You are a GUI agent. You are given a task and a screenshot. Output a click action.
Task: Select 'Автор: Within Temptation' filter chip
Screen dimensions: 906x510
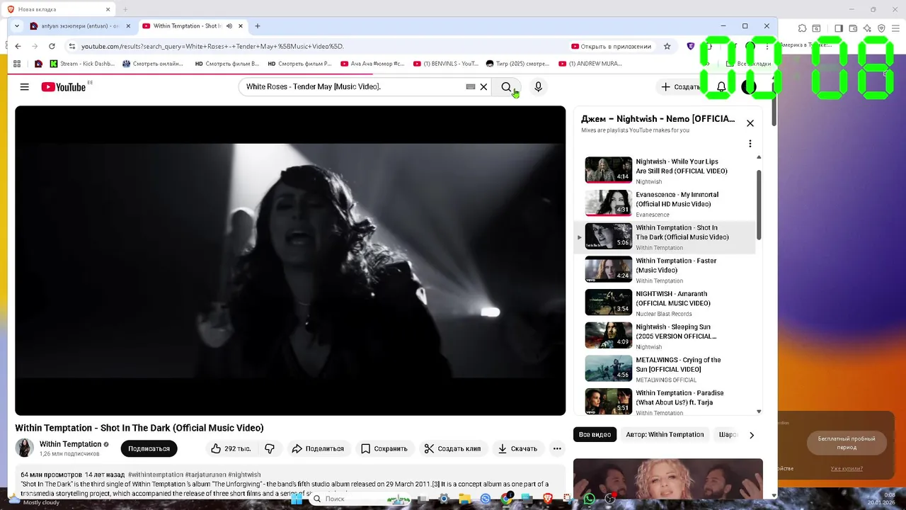pyautogui.click(x=665, y=435)
